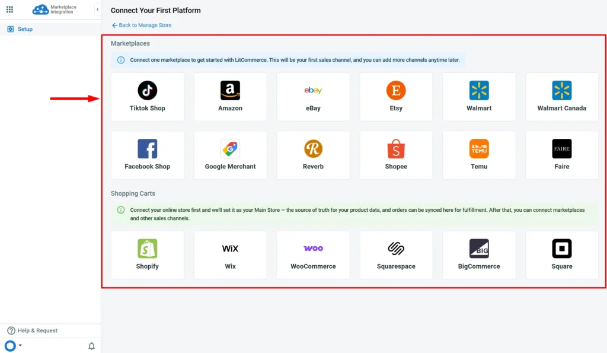
Task: Select the Etsy icon
Action: pyautogui.click(x=396, y=90)
